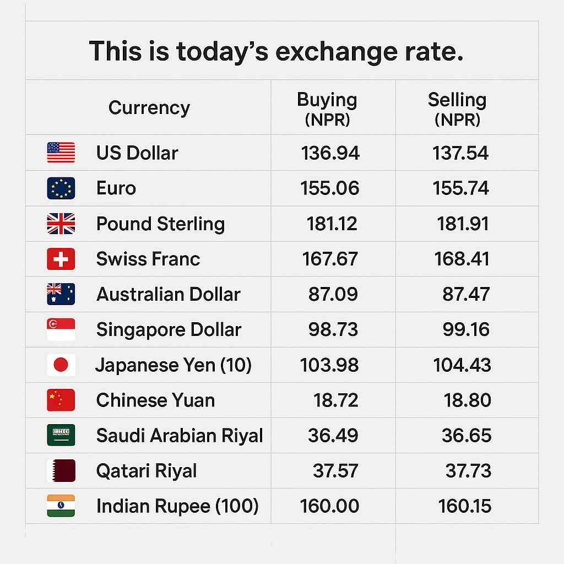Click the Saudi Arabian flag icon

coord(61,435)
